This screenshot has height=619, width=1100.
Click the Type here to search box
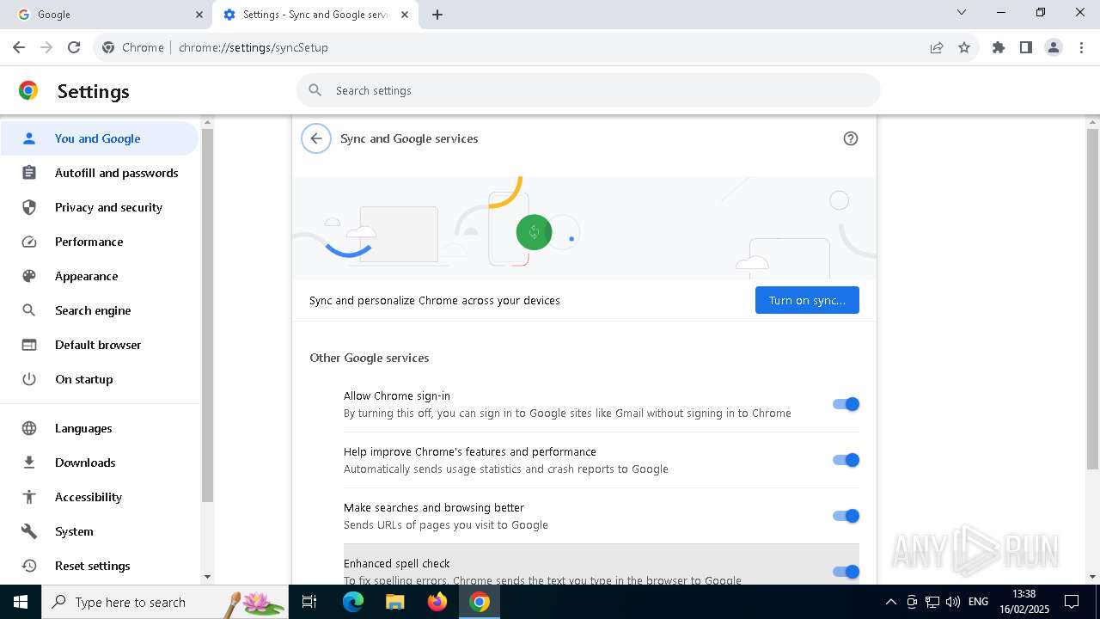165,602
